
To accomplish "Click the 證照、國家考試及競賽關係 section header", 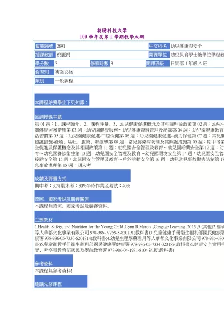I will pyautogui.click(x=73, y=196).
